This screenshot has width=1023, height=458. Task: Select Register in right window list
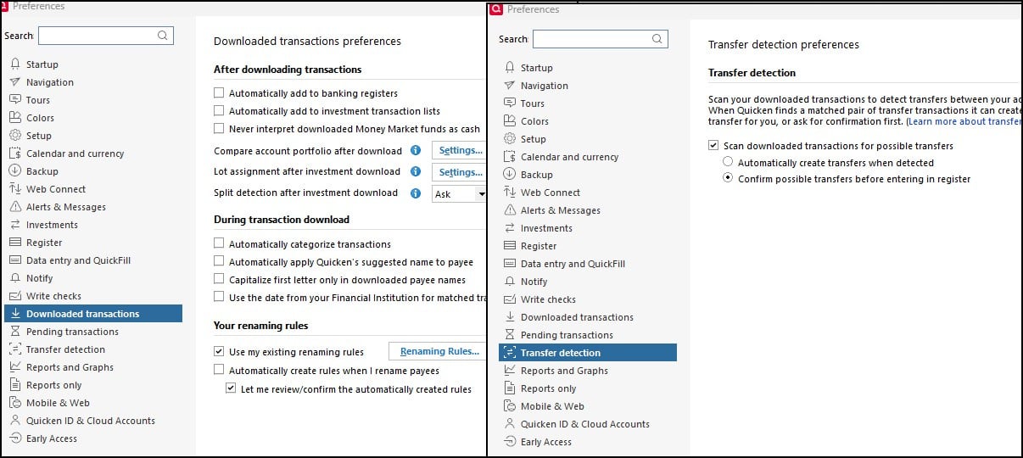click(539, 246)
